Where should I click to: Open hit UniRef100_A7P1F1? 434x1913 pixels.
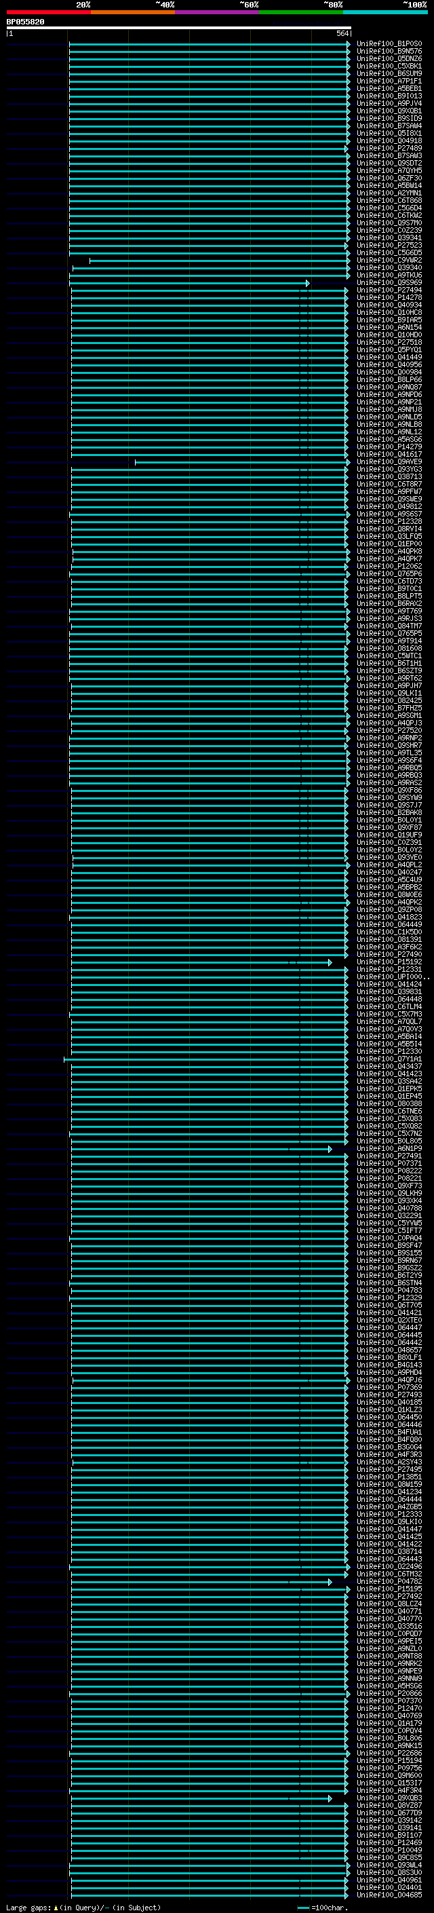[x=389, y=81]
